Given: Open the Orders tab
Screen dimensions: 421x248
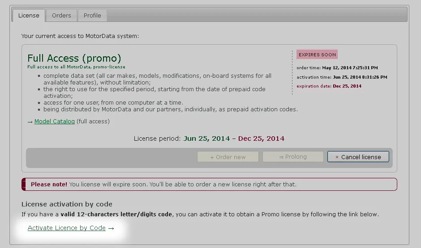Looking at the screenshot, I should 61,16.
